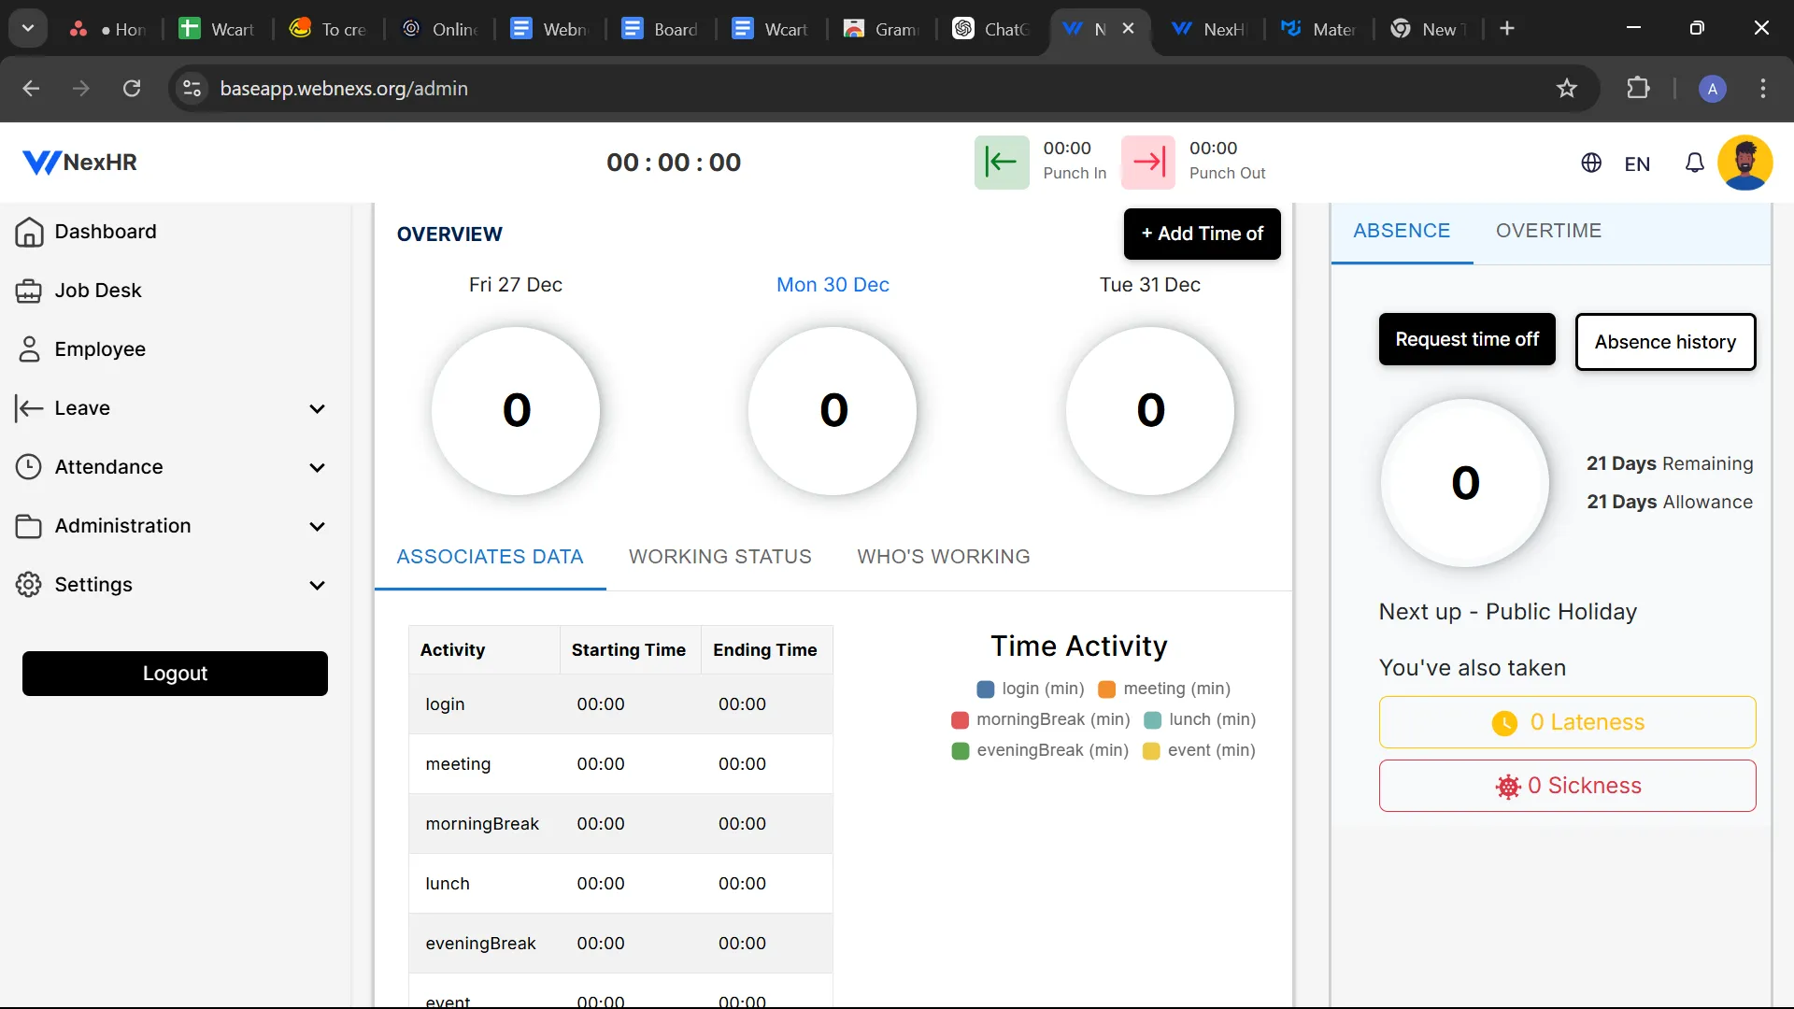This screenshot has height=1009, width=1794.
Task: Bookmark this page with the star icon
Action: tap(1566, 89)
